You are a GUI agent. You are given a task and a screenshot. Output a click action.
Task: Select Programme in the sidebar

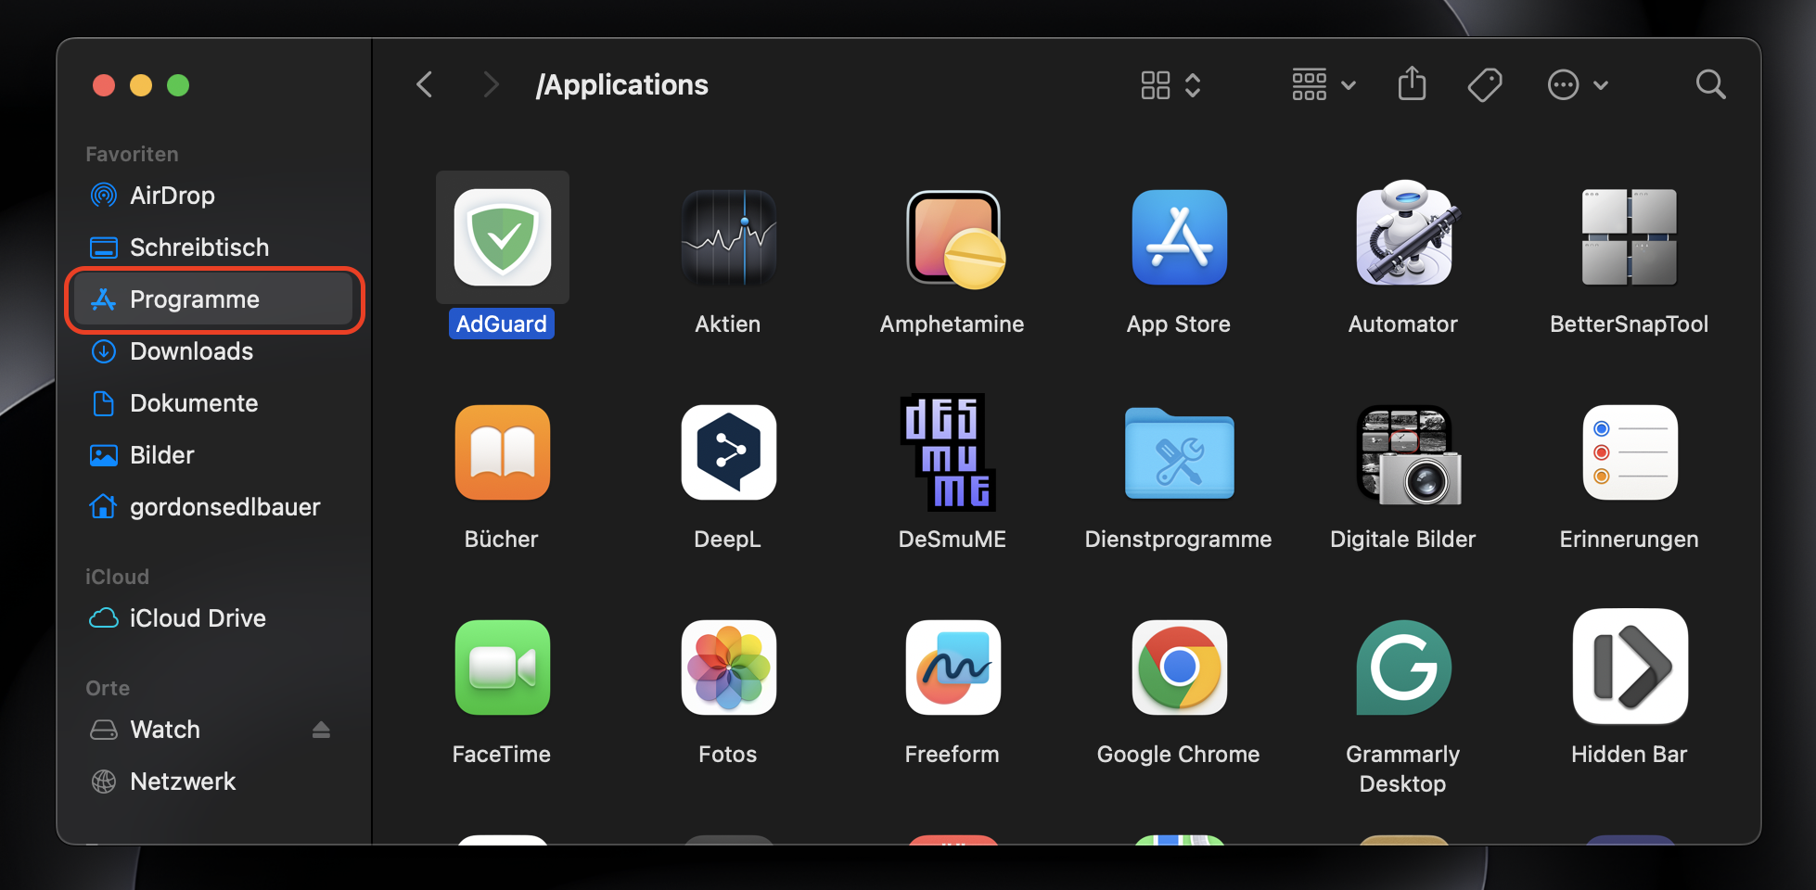pyautogui.click(x=213, y=299)
